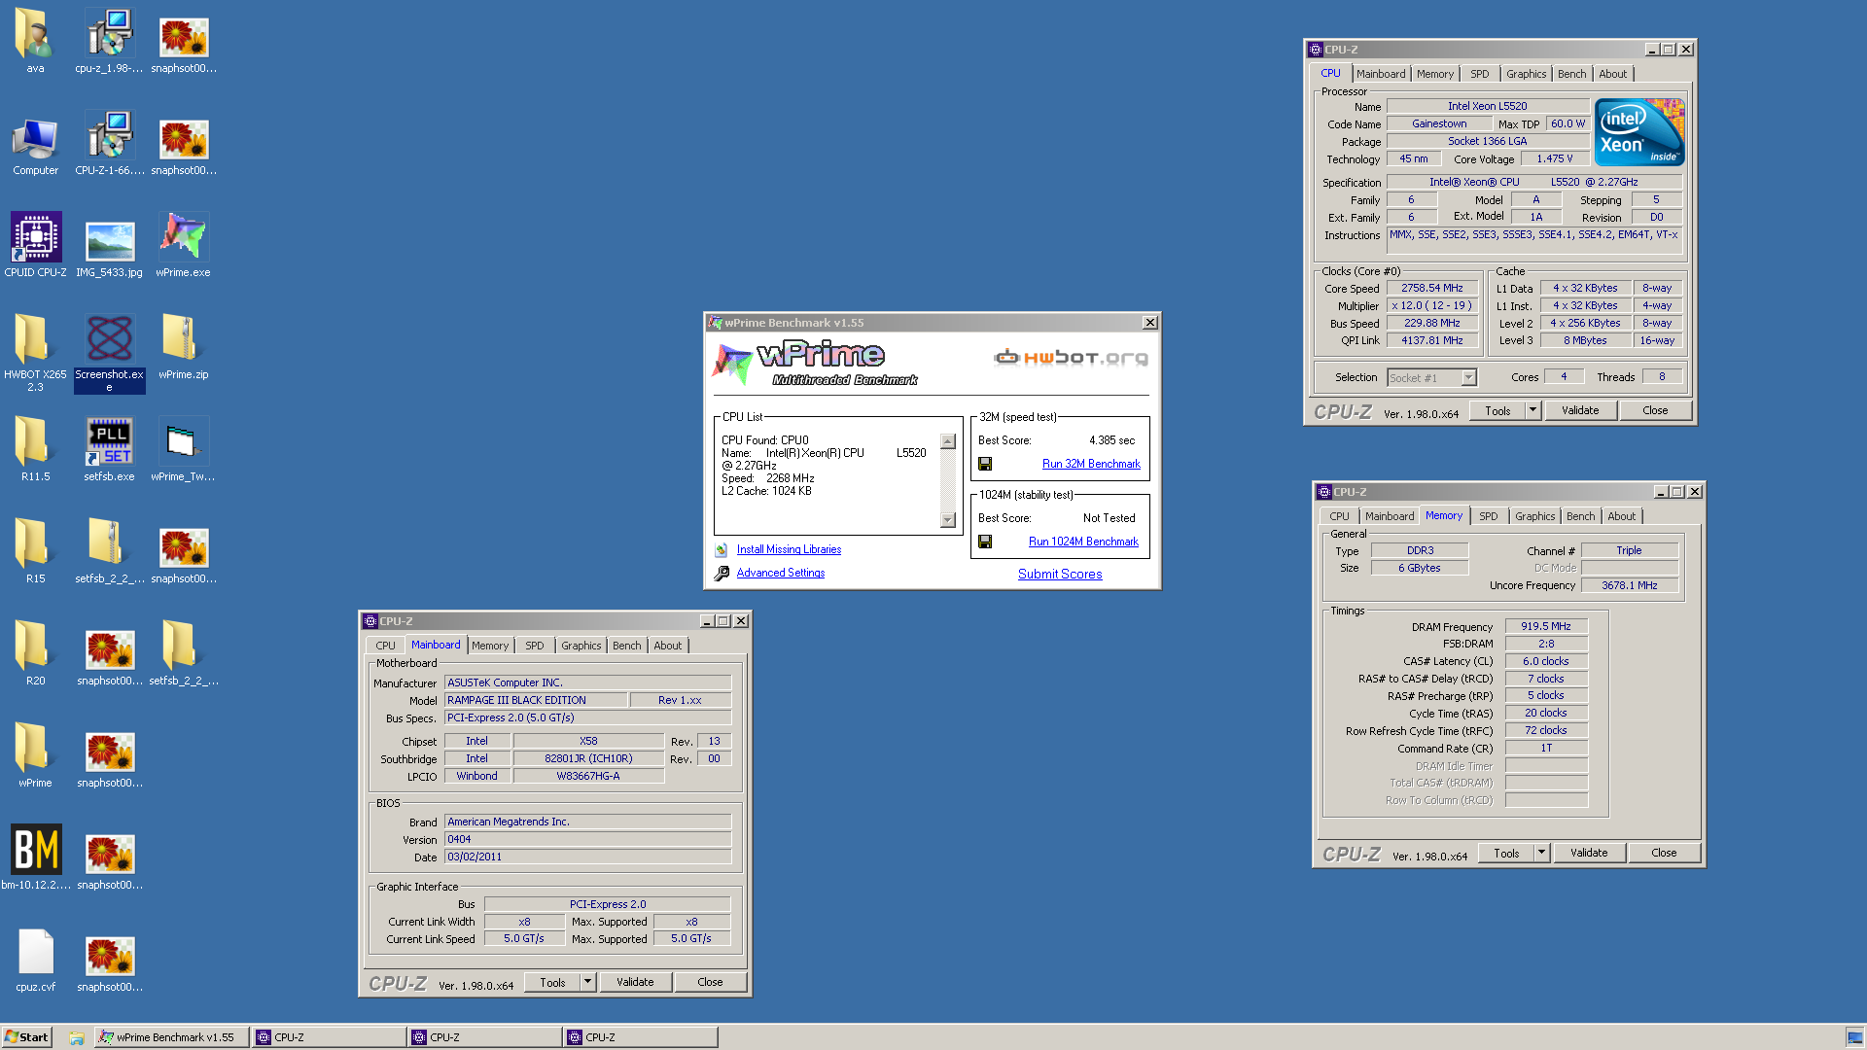The width and height of the screenshot is (1867, 1050).
Task: Click the '03/02/2011' BIOS date field
Action: (587, 857)
